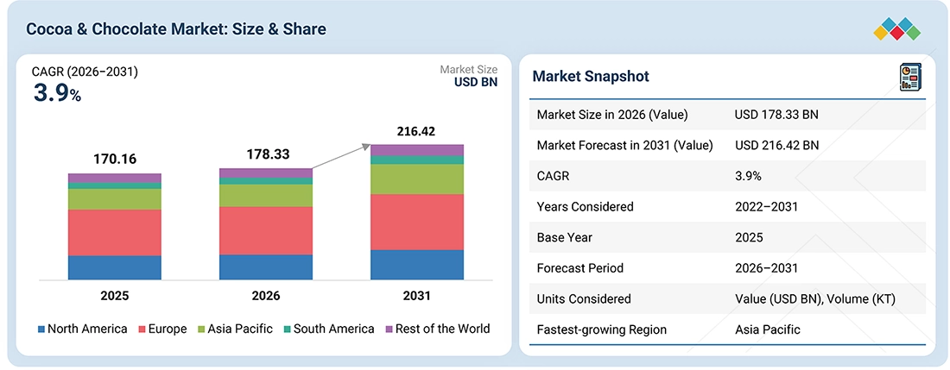950x370 pixels.
Task: Click the 'USD 178.33 BN' table value
Action: pyautogui.click(x=776, y=114)
